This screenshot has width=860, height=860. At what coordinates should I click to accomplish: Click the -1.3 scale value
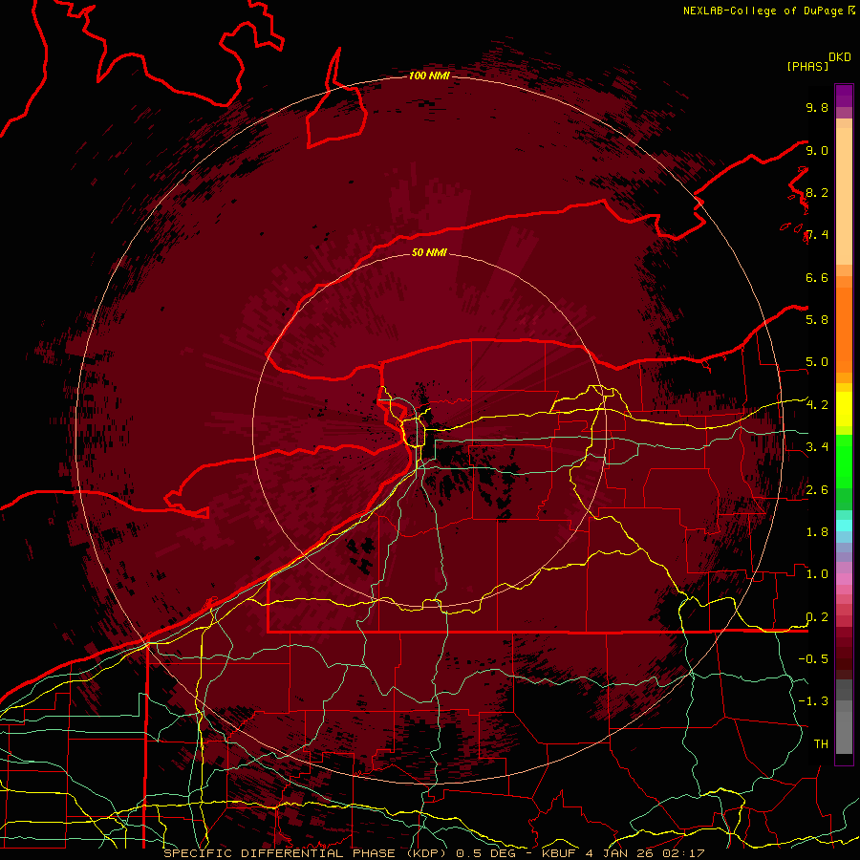(x=813, y=701)
